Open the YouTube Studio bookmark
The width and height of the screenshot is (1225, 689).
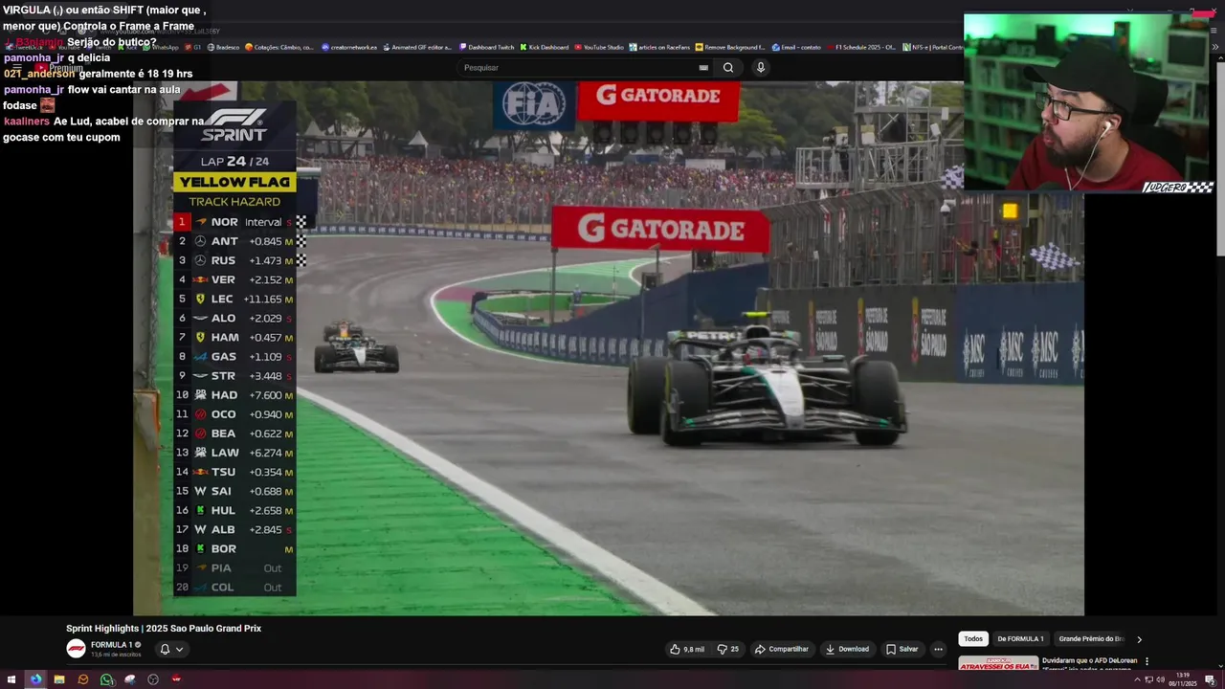coord(599,47)
